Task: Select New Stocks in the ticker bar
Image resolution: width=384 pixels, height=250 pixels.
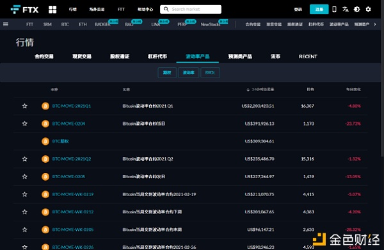Action: pyautogui.click(x=211, y=24)
